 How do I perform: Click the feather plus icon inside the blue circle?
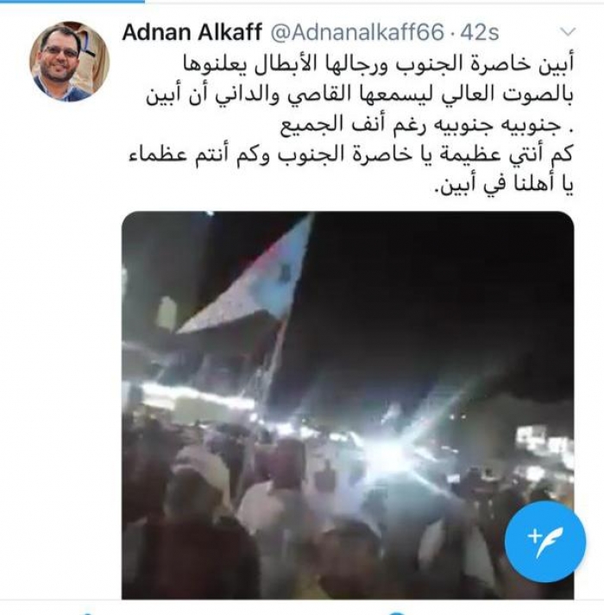point(544,542)
